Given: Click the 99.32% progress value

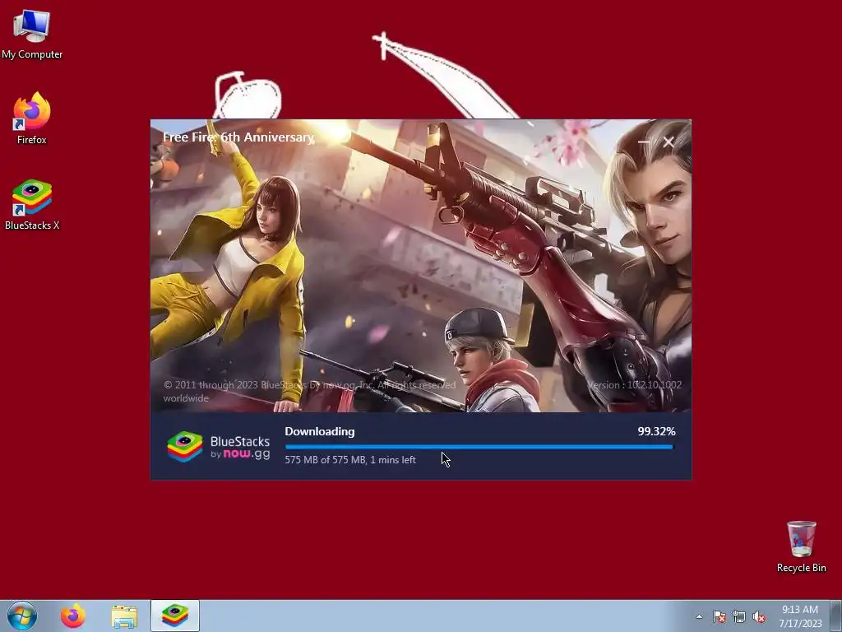Looking at the screenshot, I should 656,431.
